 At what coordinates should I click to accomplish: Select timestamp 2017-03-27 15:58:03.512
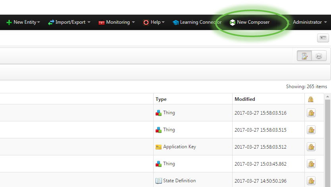point(260,147)
